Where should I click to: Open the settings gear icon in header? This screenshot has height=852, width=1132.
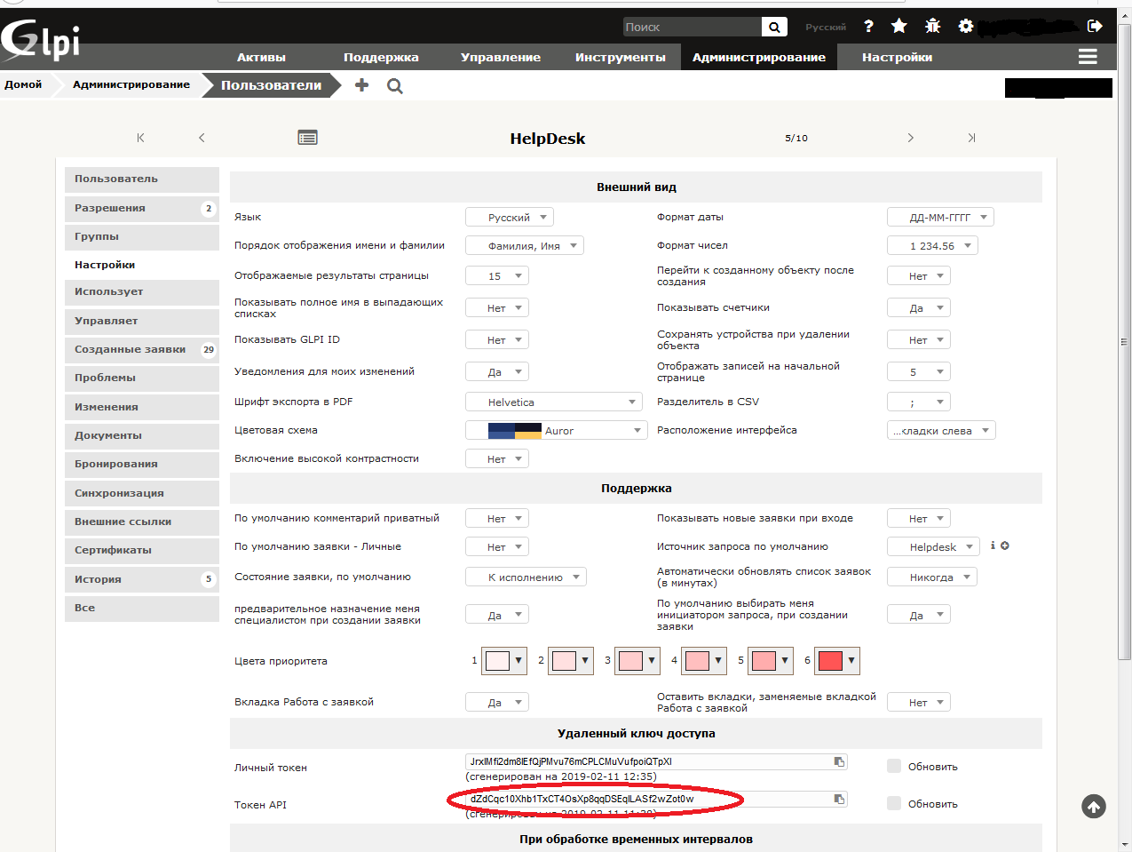[966, 27]
